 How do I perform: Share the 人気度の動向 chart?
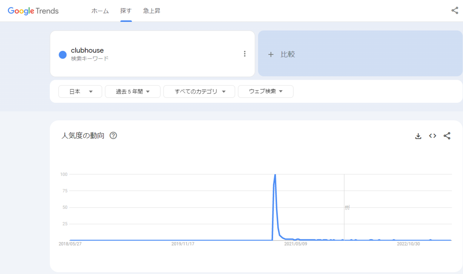[x=447, y=136]
